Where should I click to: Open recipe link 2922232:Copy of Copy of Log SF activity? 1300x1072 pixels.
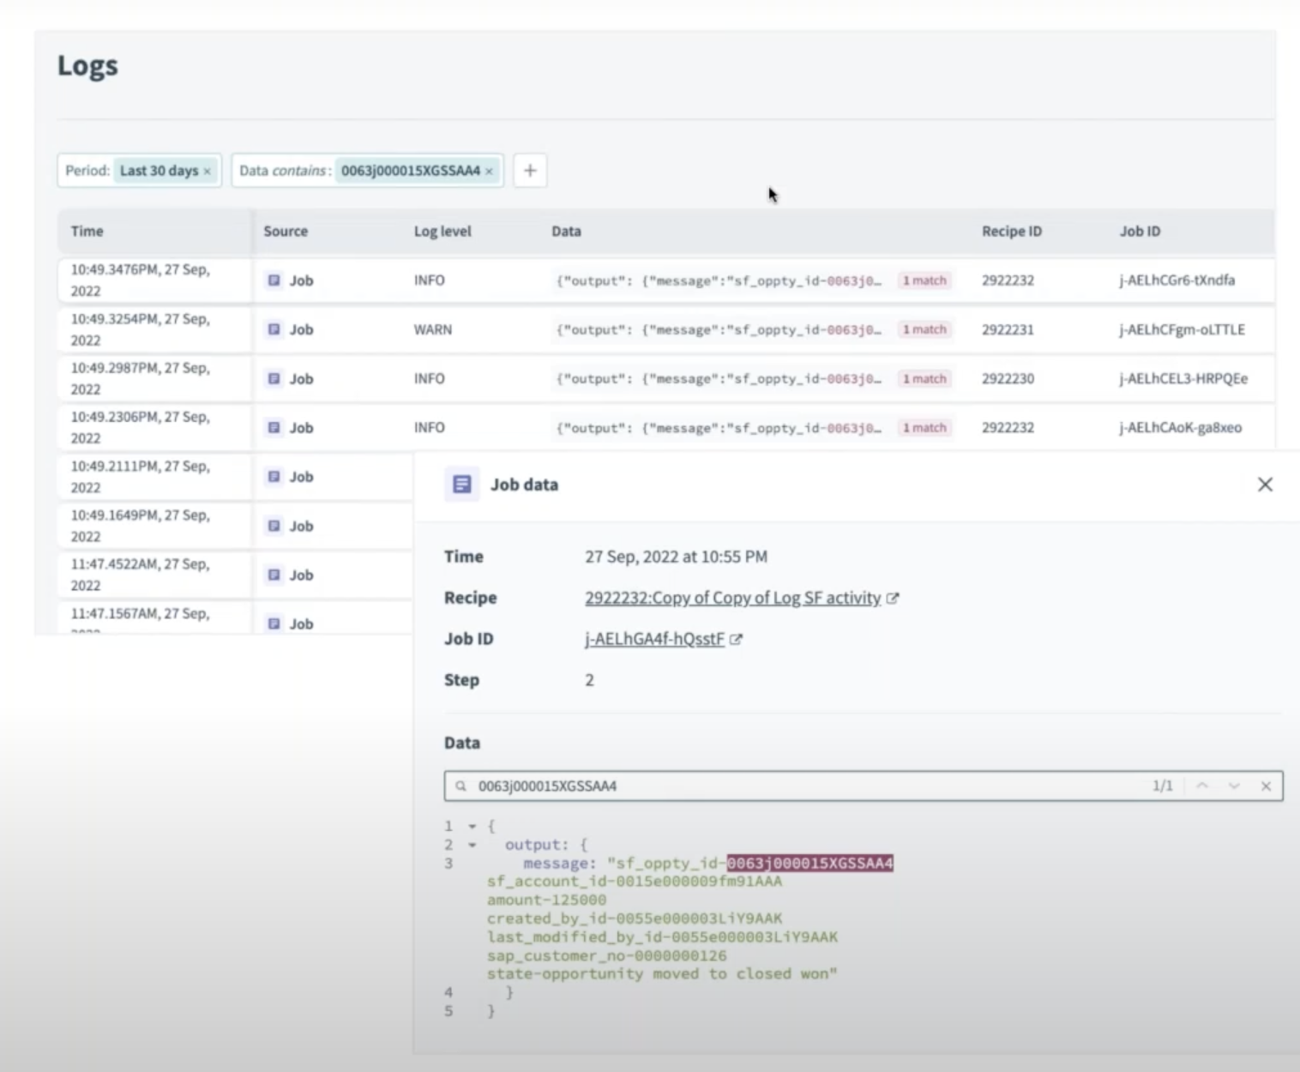733,598
